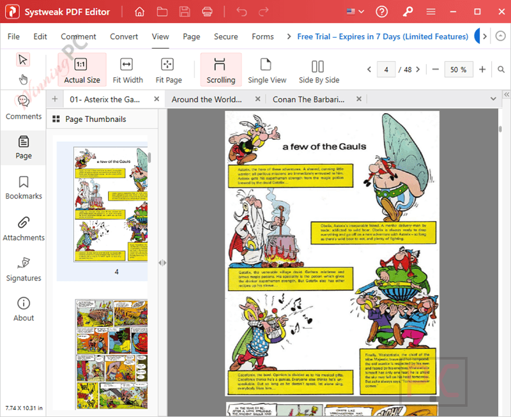
Task: Close the Around the World... tab
Action: pos(258,99)
